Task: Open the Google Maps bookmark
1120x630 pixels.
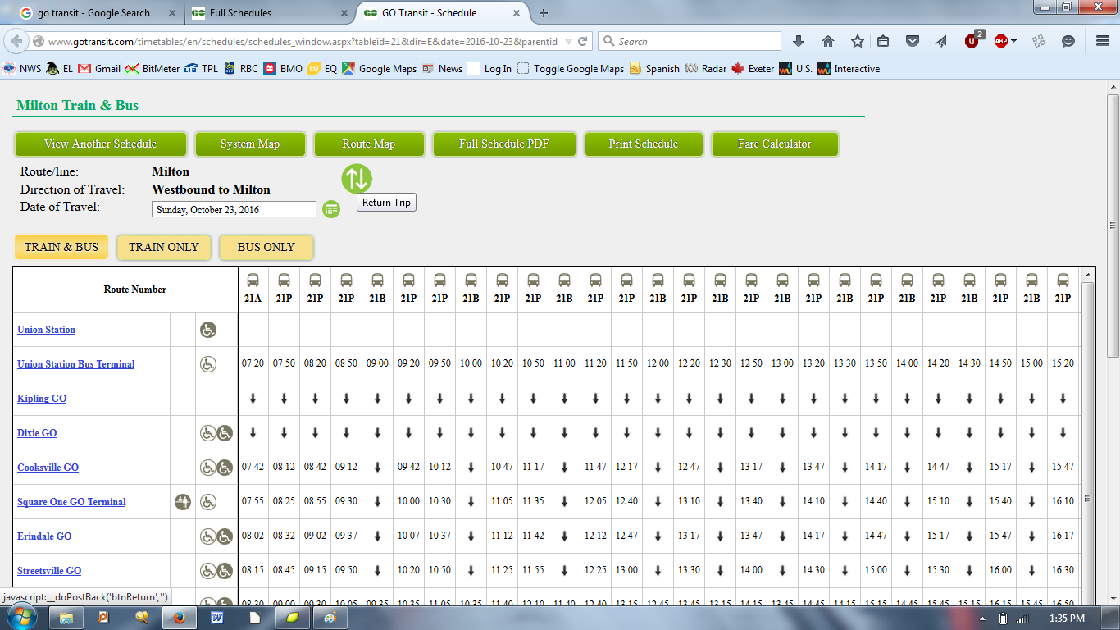Action: click(x=380, y=69)
